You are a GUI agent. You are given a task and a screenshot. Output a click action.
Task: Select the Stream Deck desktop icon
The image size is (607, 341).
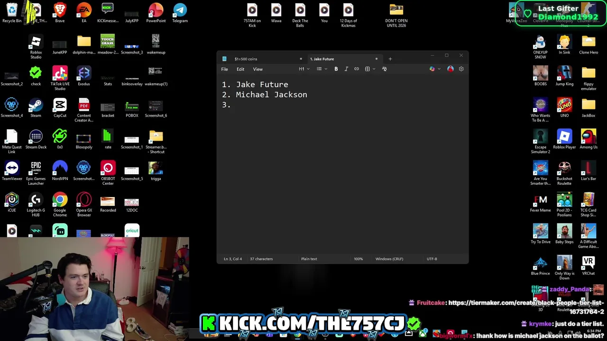(36, 140)
